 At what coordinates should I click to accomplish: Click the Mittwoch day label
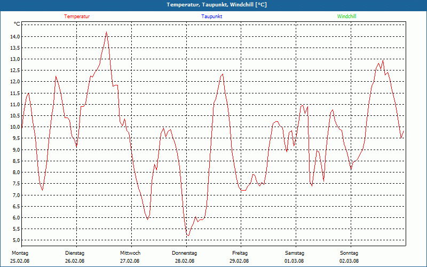click(130, 253)
